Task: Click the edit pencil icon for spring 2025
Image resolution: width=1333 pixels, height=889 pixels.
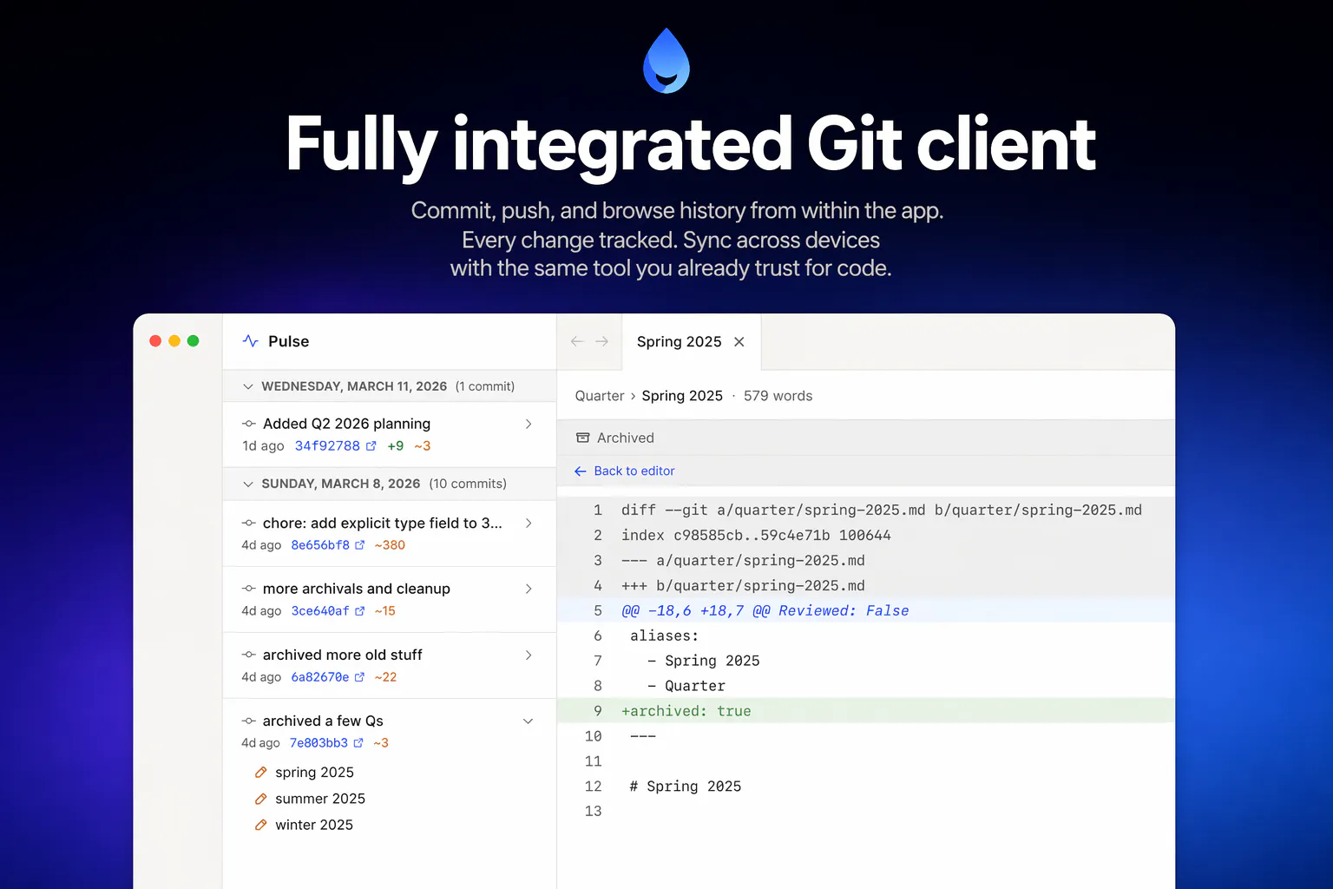Action: 260,773
